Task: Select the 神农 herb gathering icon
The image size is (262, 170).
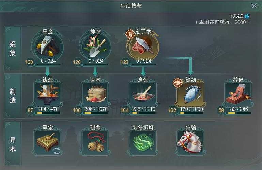Action: coord(95,48)
